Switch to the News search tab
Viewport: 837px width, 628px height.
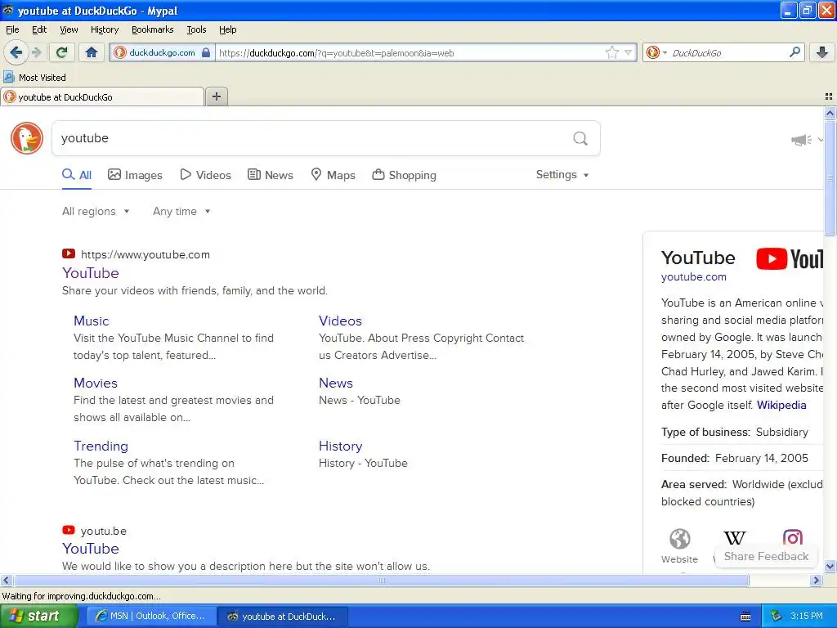271,175
